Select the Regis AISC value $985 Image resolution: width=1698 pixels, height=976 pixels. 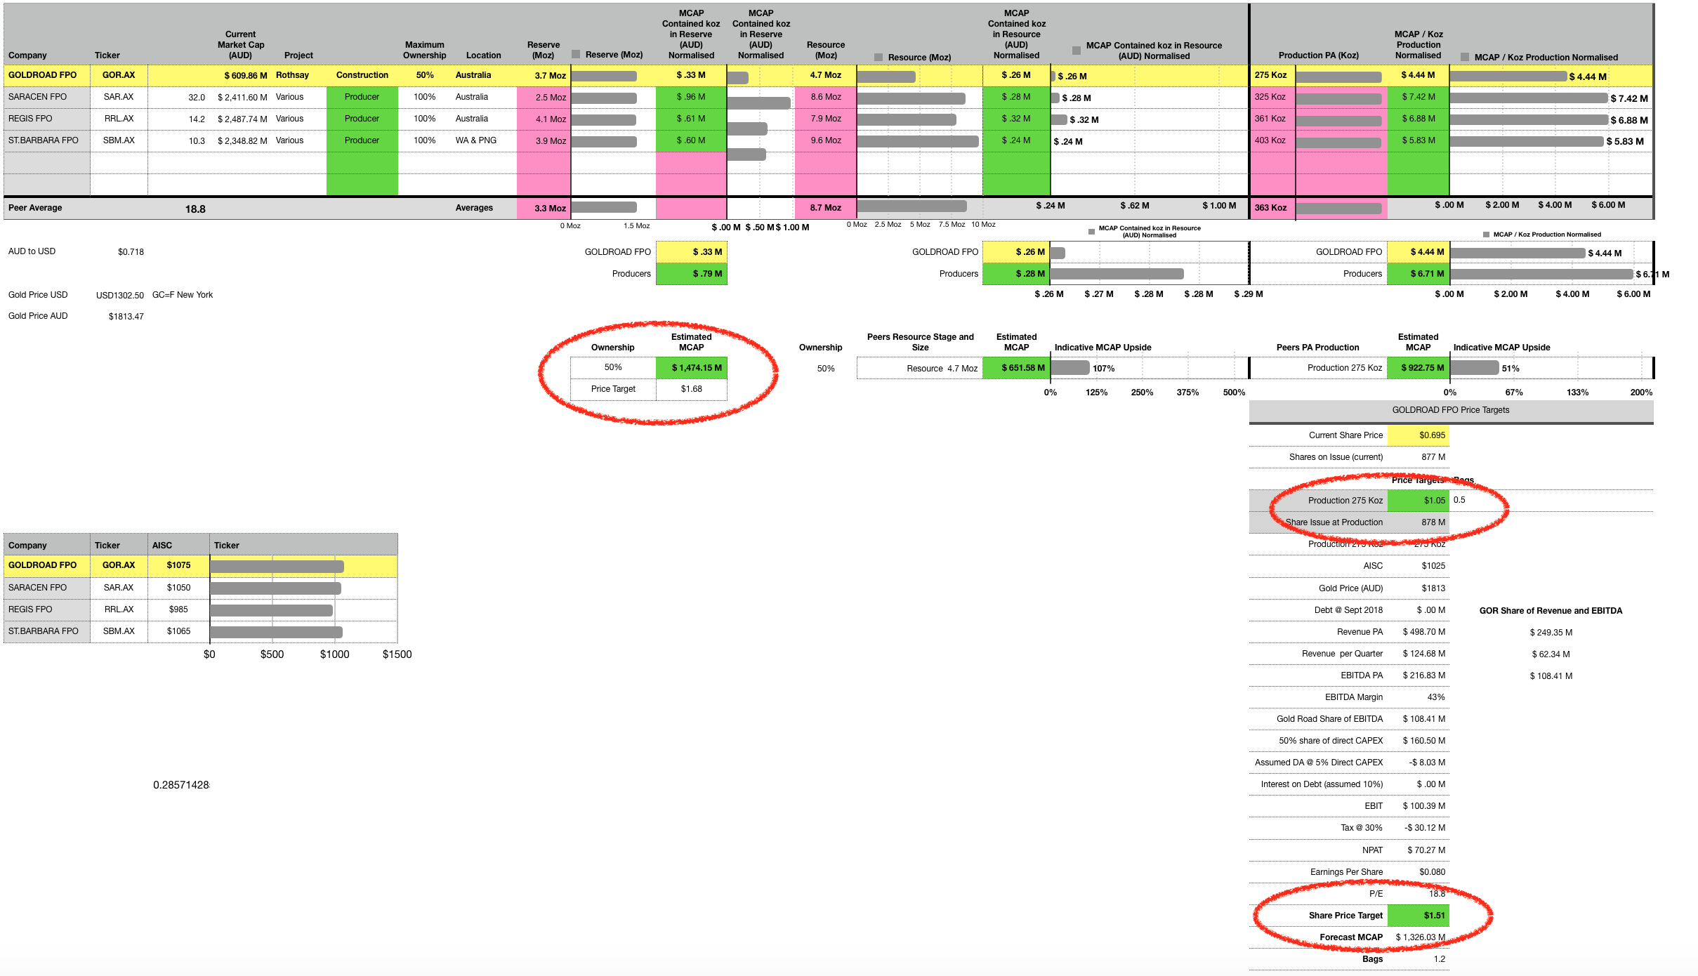coord(178,609)
